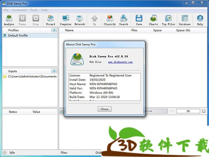Click the categories grid icon behind dialog
Screen dimensions: 209x157
(62, 111)
